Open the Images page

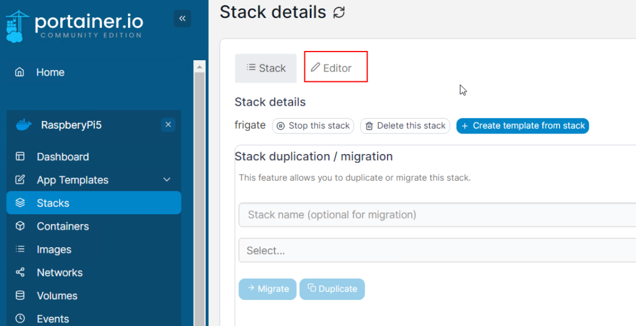(94, 249)
